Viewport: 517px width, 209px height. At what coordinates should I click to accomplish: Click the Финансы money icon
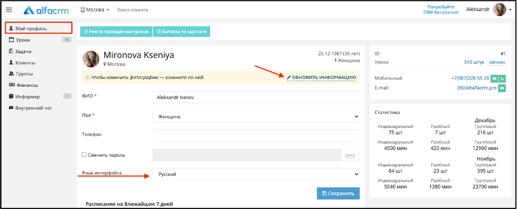11,85
